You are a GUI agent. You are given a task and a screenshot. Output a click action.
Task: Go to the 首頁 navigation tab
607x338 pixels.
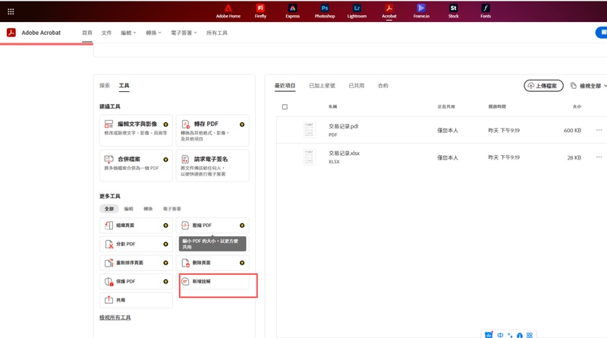(87, 33)
